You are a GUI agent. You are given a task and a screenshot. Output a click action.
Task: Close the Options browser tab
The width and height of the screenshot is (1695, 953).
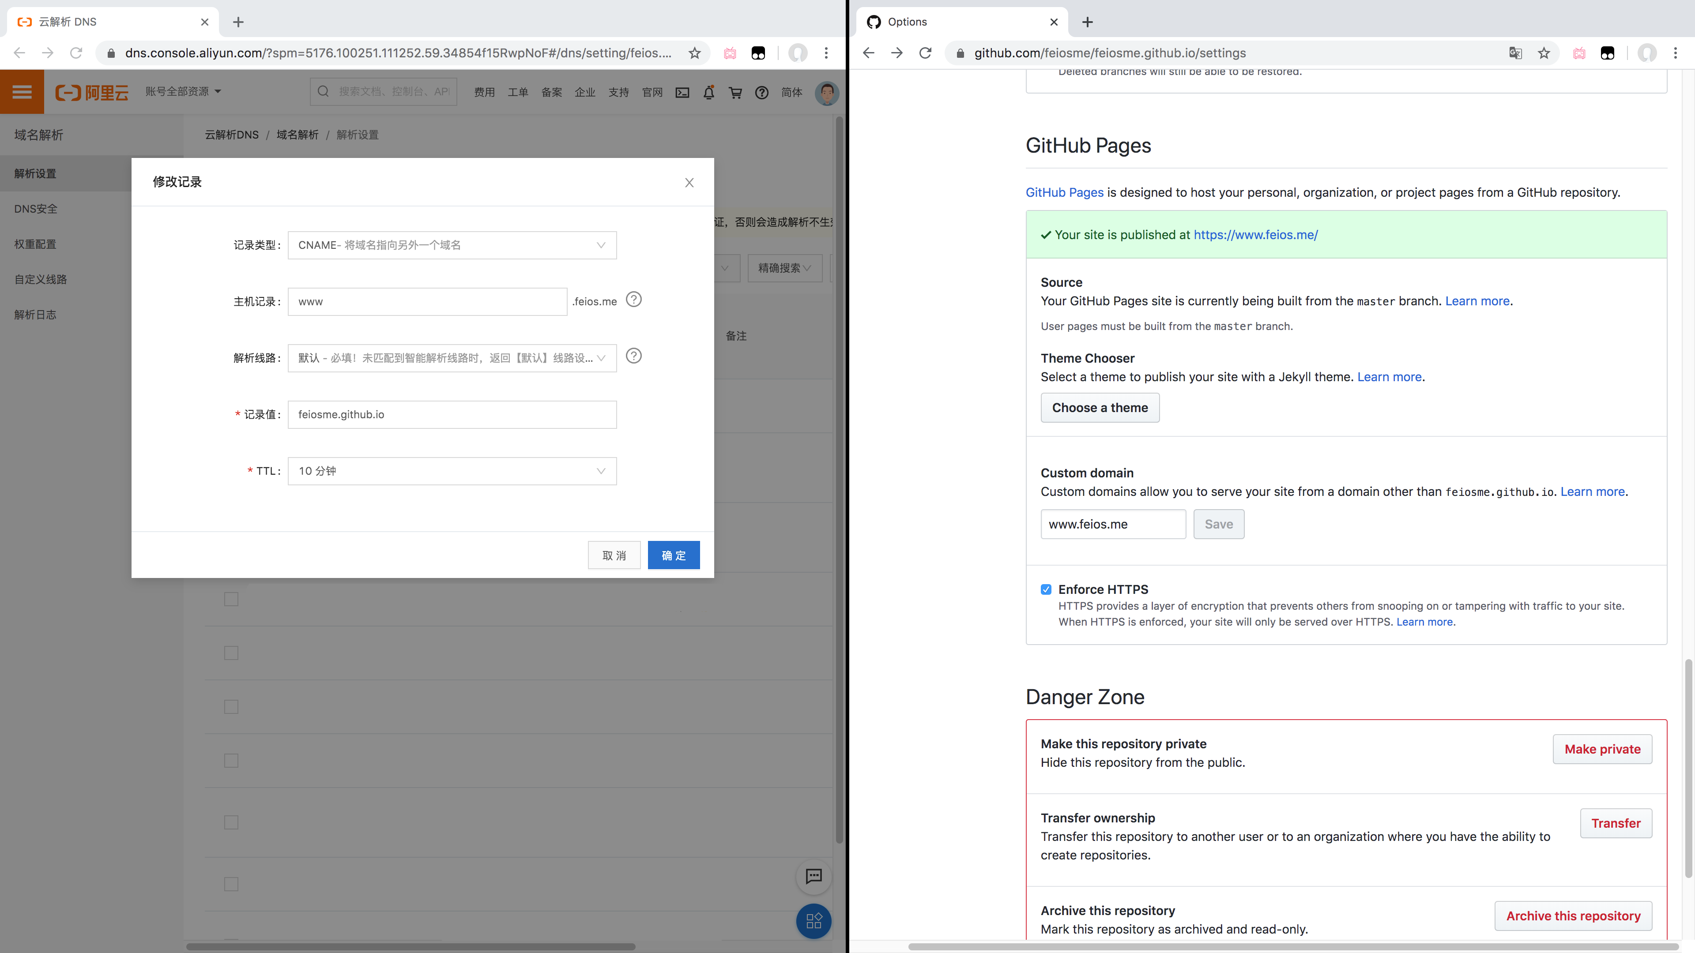(x=1054, y=23)
